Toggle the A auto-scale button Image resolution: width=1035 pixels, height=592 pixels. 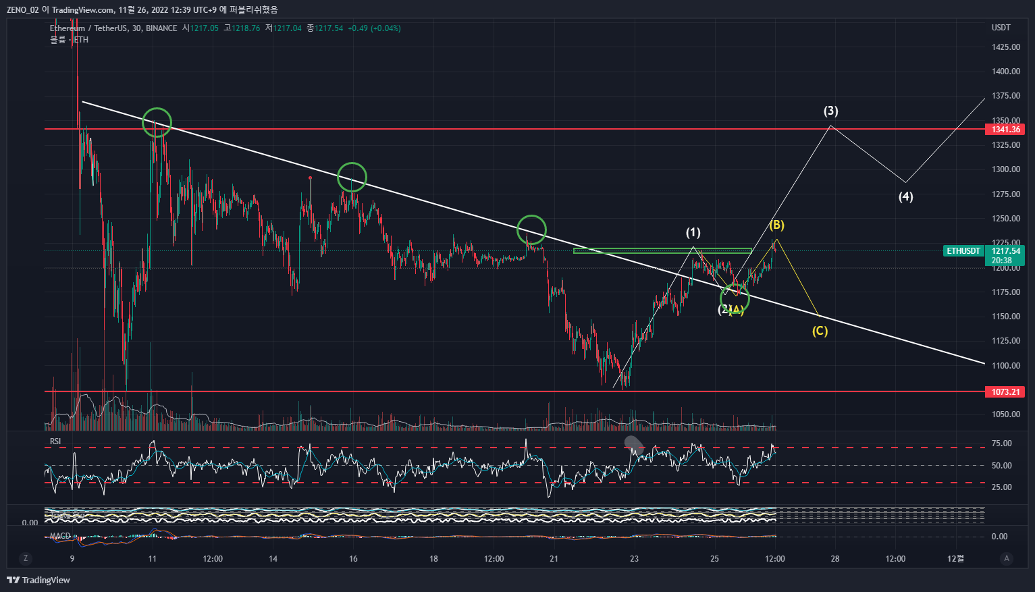click(x=1007, y=558)
